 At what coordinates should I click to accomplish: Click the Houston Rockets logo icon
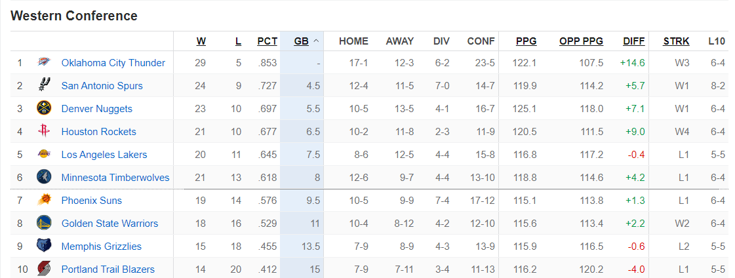(x=44, y=132)
